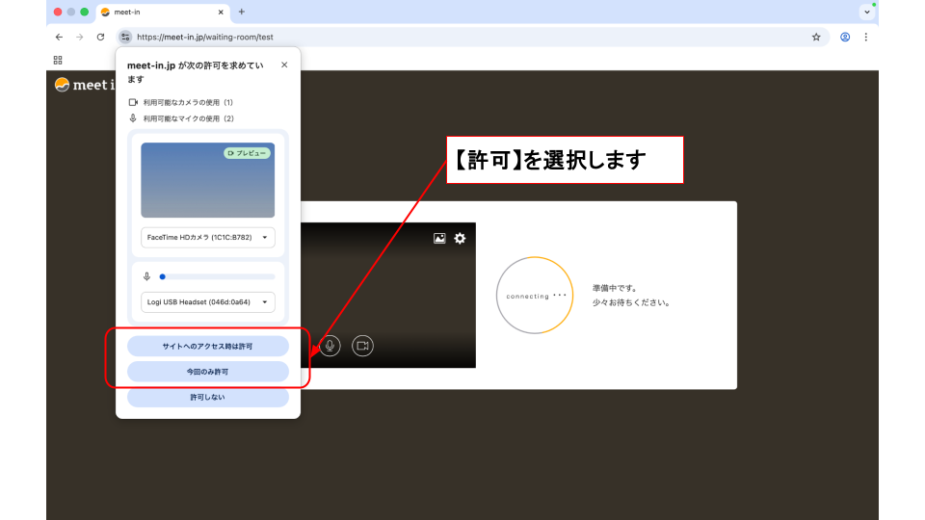This screenshot has width=925, height=520.
Task: Open the apps grid in bookmarks bar
Action: [58, 60]
